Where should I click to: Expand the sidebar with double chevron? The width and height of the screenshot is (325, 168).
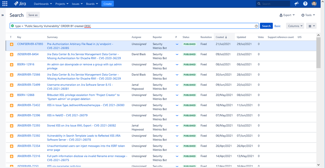pos(3,15)
